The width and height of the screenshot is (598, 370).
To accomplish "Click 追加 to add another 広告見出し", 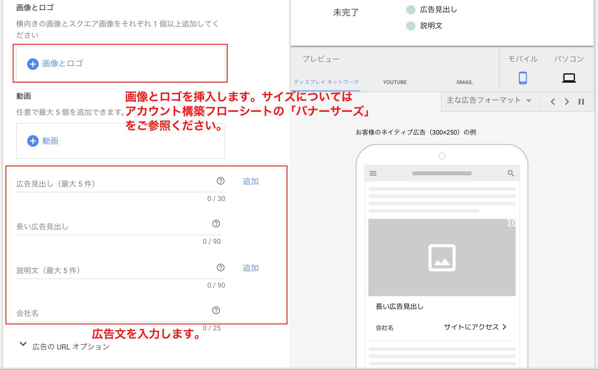I will (x=250, y=181).
